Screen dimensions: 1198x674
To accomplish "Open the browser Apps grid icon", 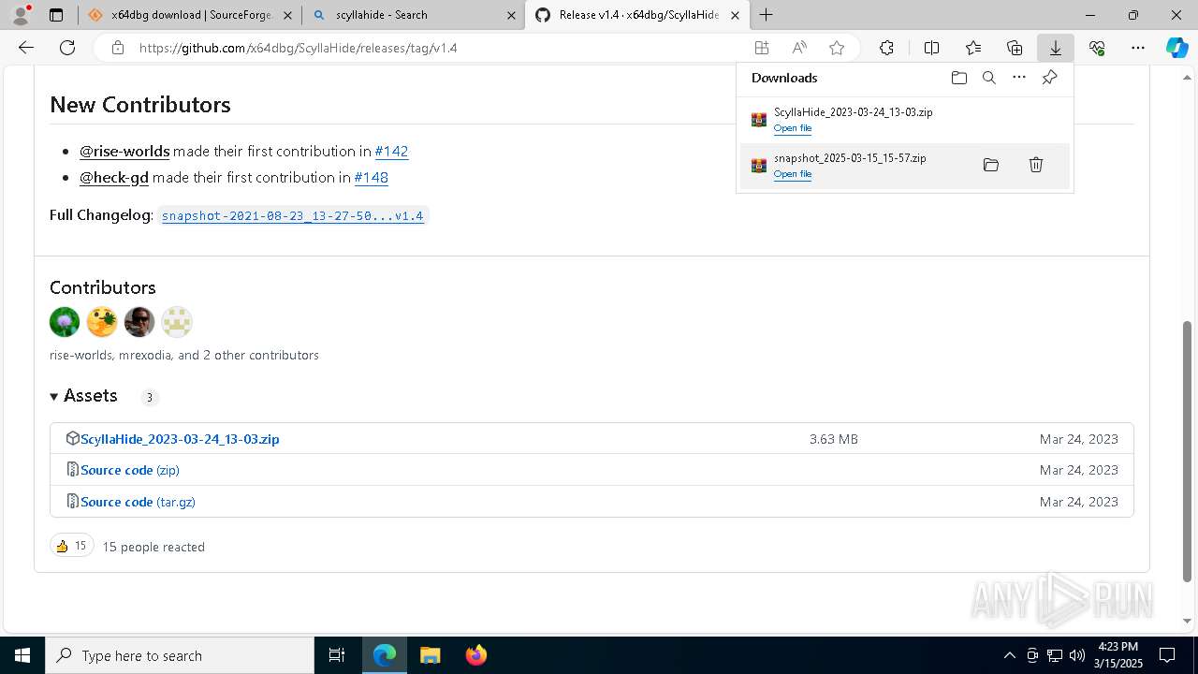I will click(x=762, y=48).
